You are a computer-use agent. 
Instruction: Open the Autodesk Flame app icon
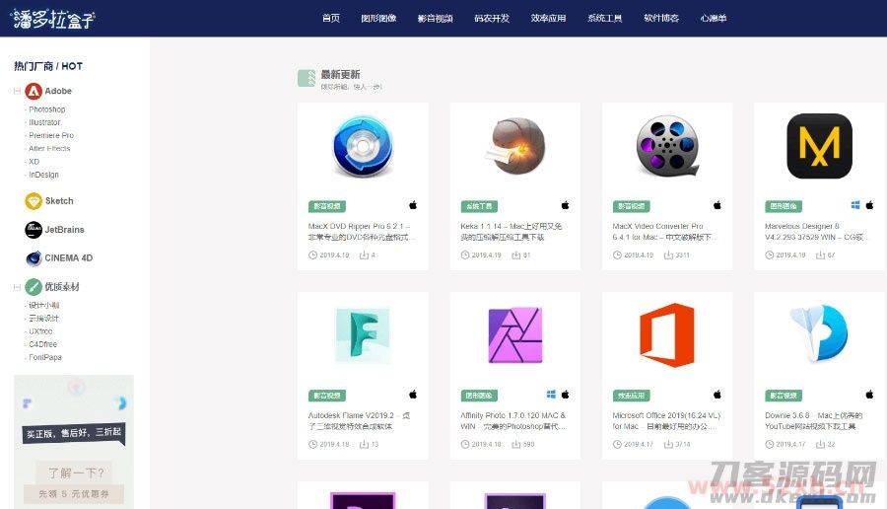[x=363, y=334]
